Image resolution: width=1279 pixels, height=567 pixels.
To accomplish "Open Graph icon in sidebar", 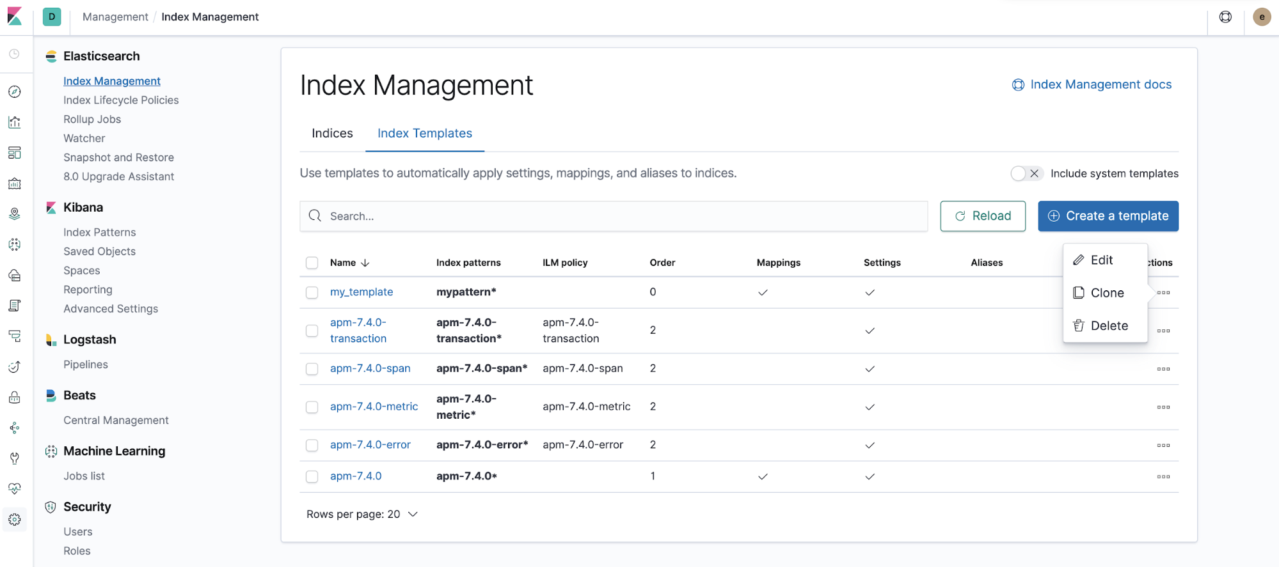I will click(15, 428).
